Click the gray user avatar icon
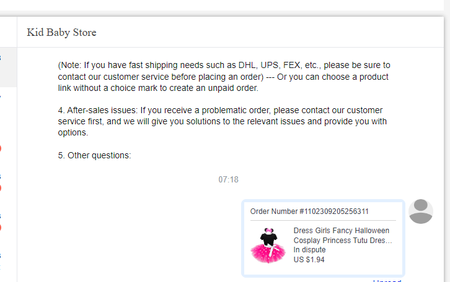 click(x=421, y=211)
